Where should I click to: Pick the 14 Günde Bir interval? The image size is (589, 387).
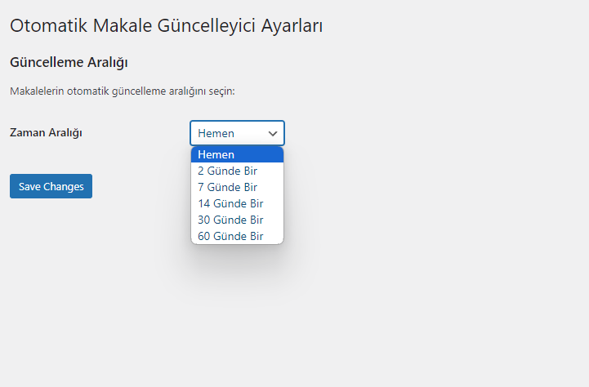pos(237,203)
